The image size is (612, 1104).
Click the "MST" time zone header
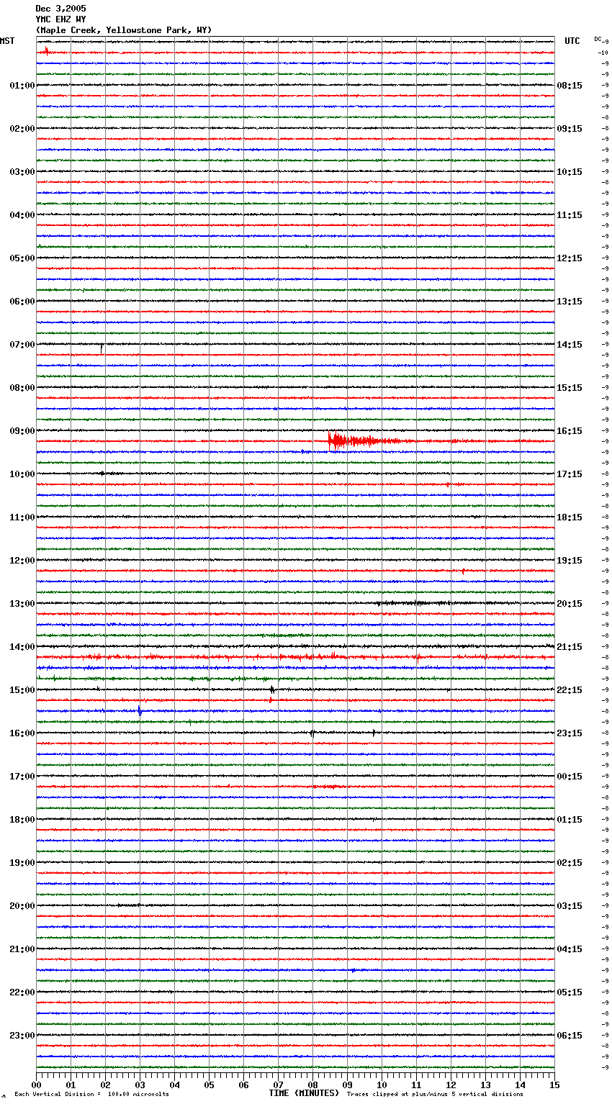(x=7, y=41)
